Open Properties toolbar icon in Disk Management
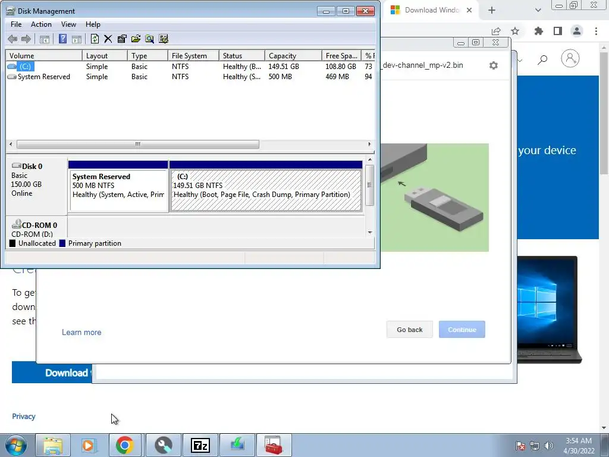Screen dimensions: 609x457 (x=122, y=39)
